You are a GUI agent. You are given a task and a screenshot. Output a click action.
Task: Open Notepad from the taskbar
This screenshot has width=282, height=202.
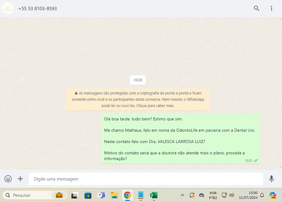pos(141,195)
